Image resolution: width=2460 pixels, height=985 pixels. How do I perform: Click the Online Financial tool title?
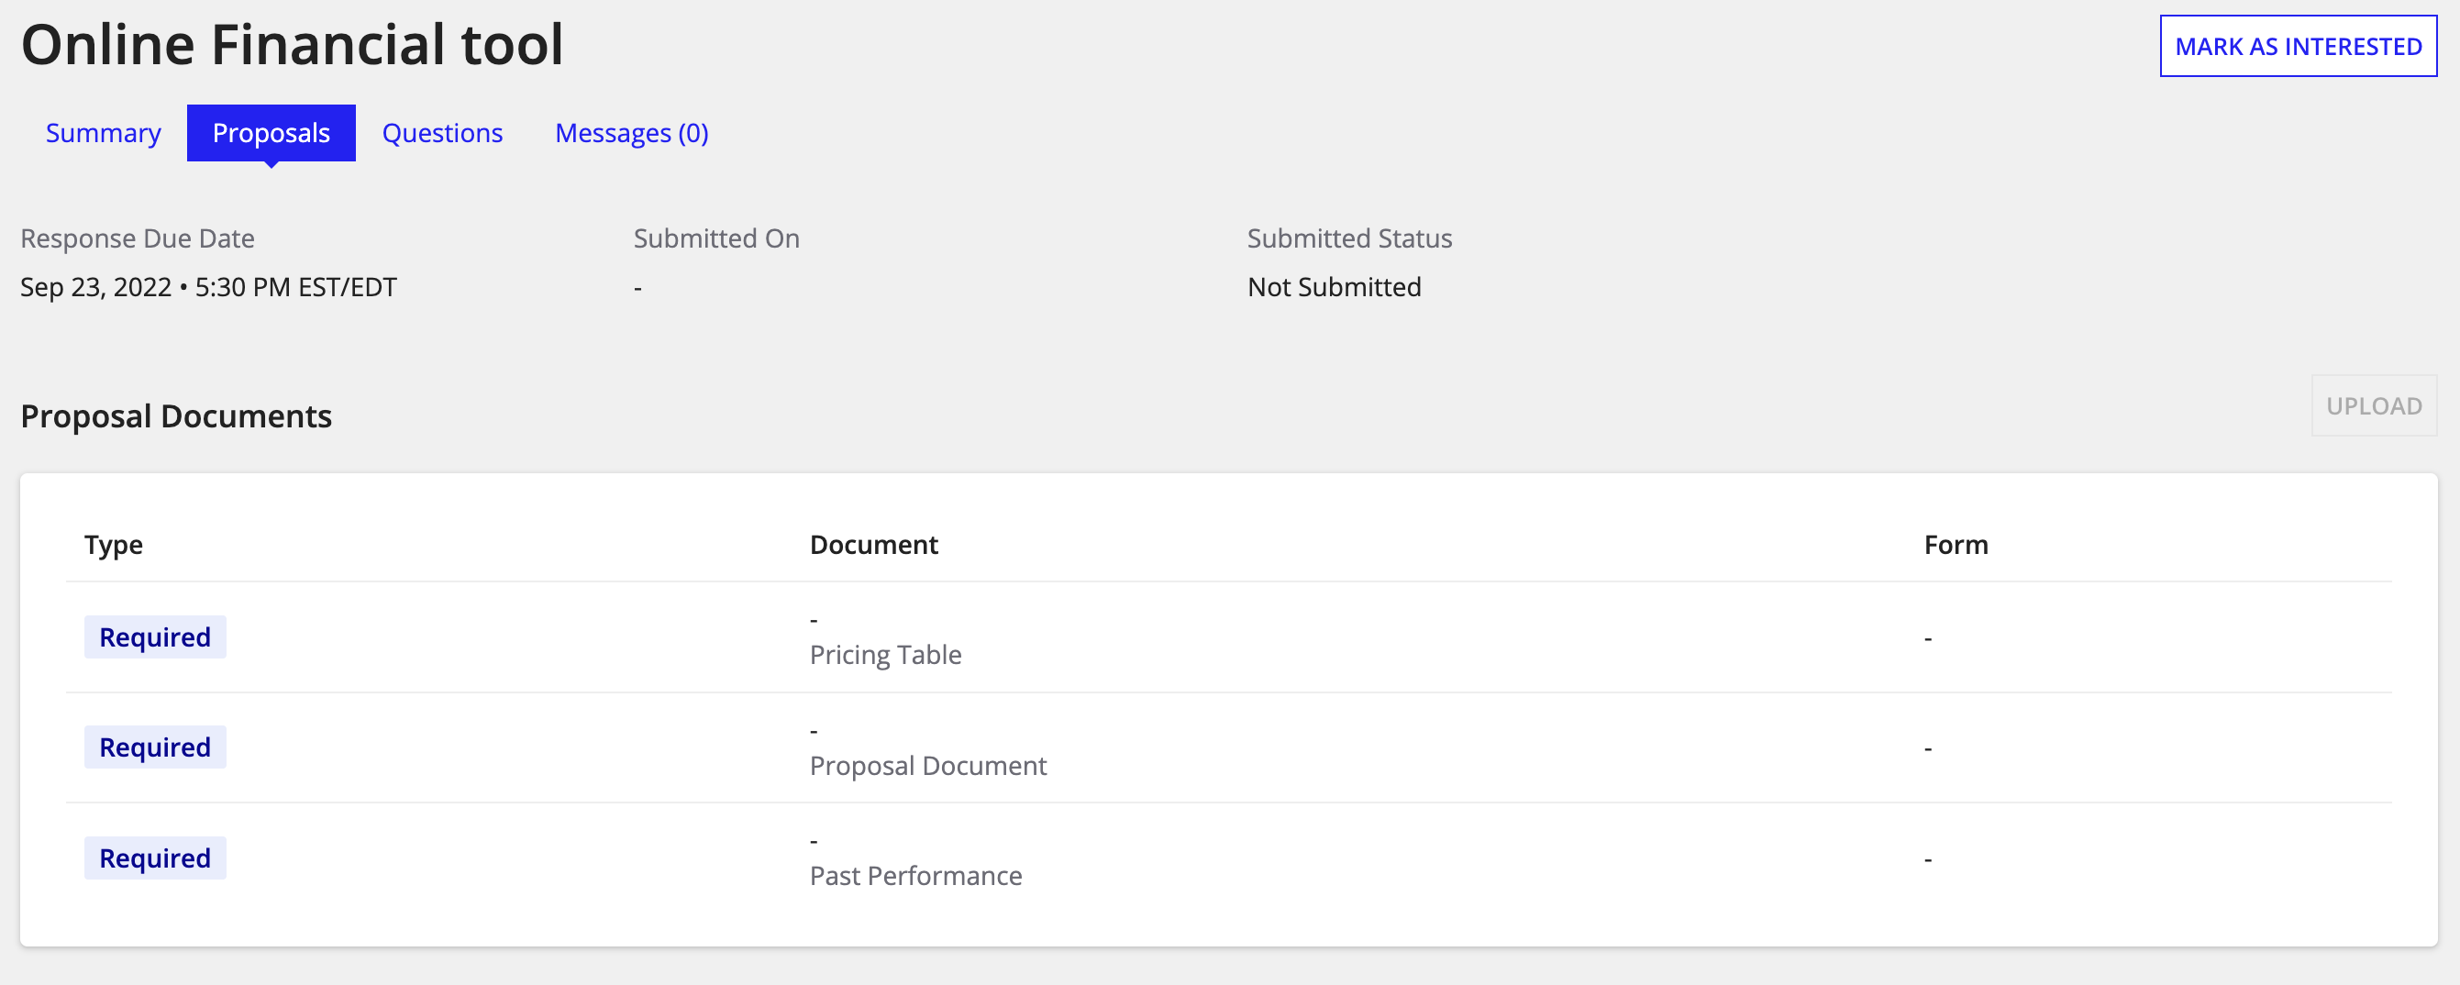pyautogui.click(x=293, y=45)
